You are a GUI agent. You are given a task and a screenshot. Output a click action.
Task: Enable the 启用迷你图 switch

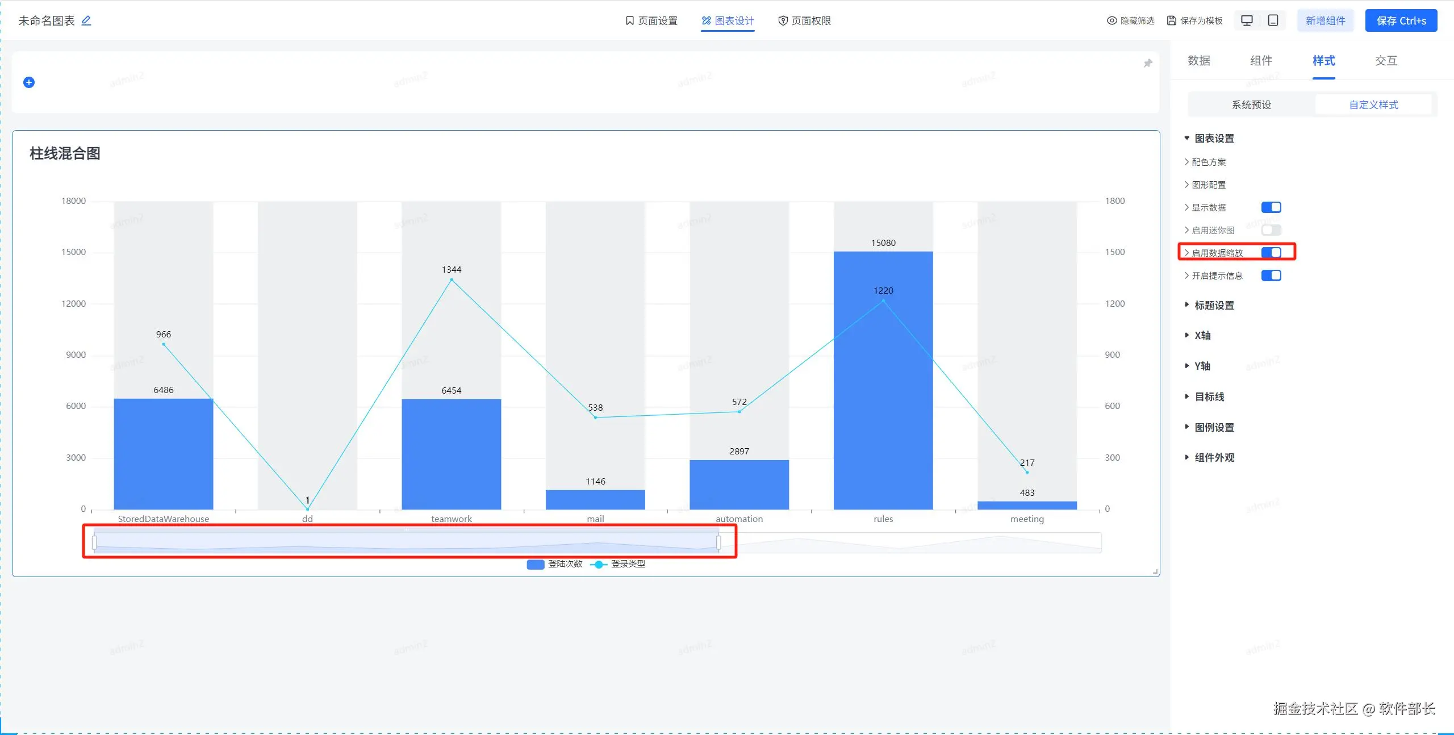pos(1271,230)
